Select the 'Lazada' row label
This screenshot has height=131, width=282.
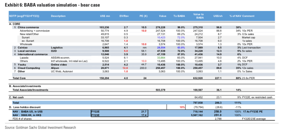(24, 58)
